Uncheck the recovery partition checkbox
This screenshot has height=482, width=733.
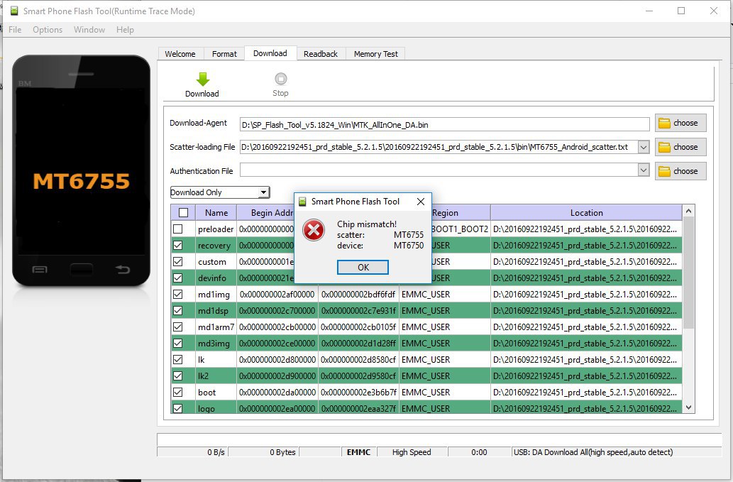coord(177,246)
